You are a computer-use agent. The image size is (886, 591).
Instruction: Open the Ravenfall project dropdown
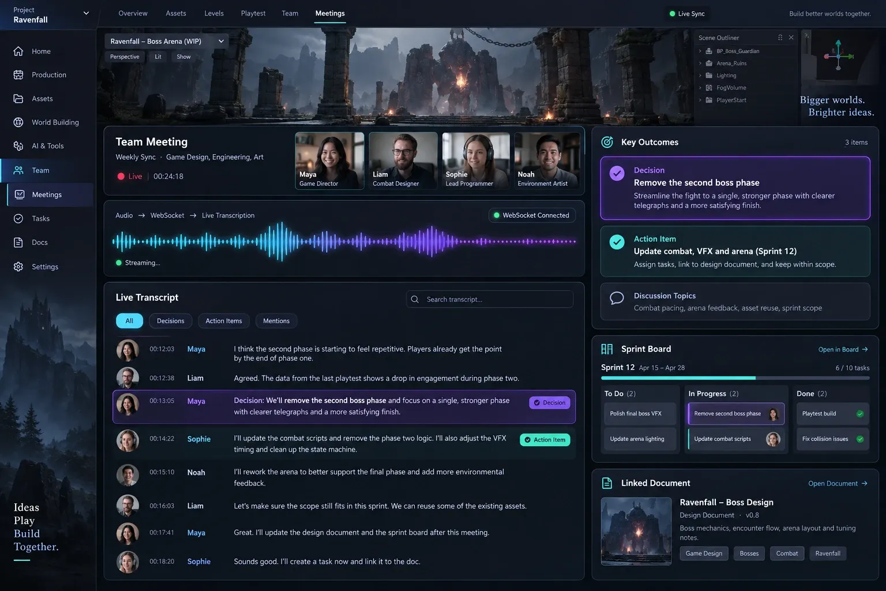click(x=86, y=13)
